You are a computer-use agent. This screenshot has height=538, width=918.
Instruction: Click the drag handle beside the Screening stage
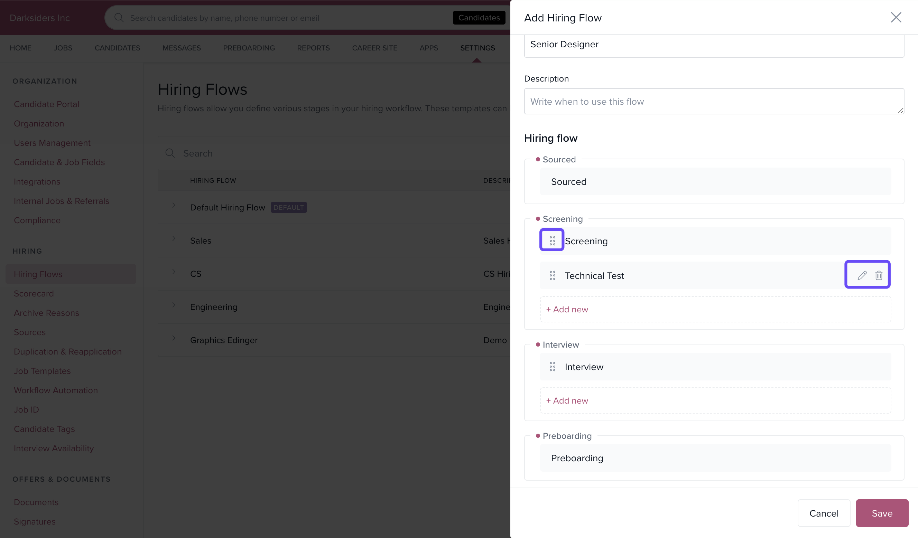coord(552,240)
